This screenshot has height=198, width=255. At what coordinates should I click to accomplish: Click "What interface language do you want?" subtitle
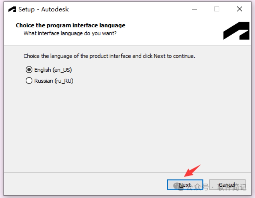click(70, 33)
